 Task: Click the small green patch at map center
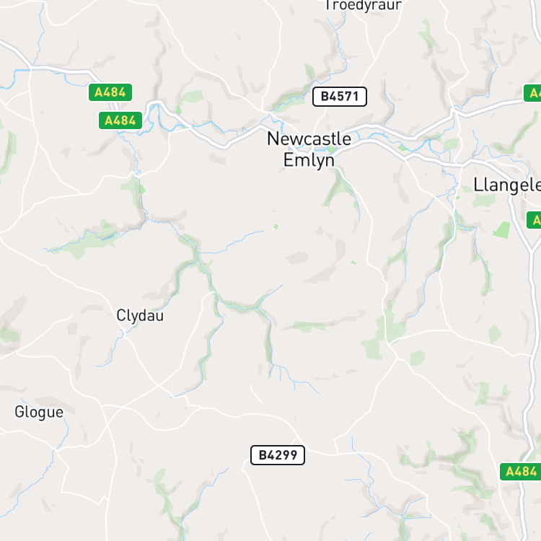[276, 226]
